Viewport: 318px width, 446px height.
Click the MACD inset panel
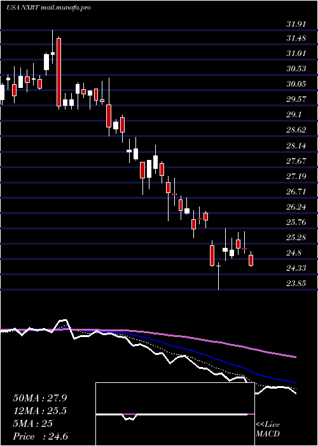pos(175,414)
